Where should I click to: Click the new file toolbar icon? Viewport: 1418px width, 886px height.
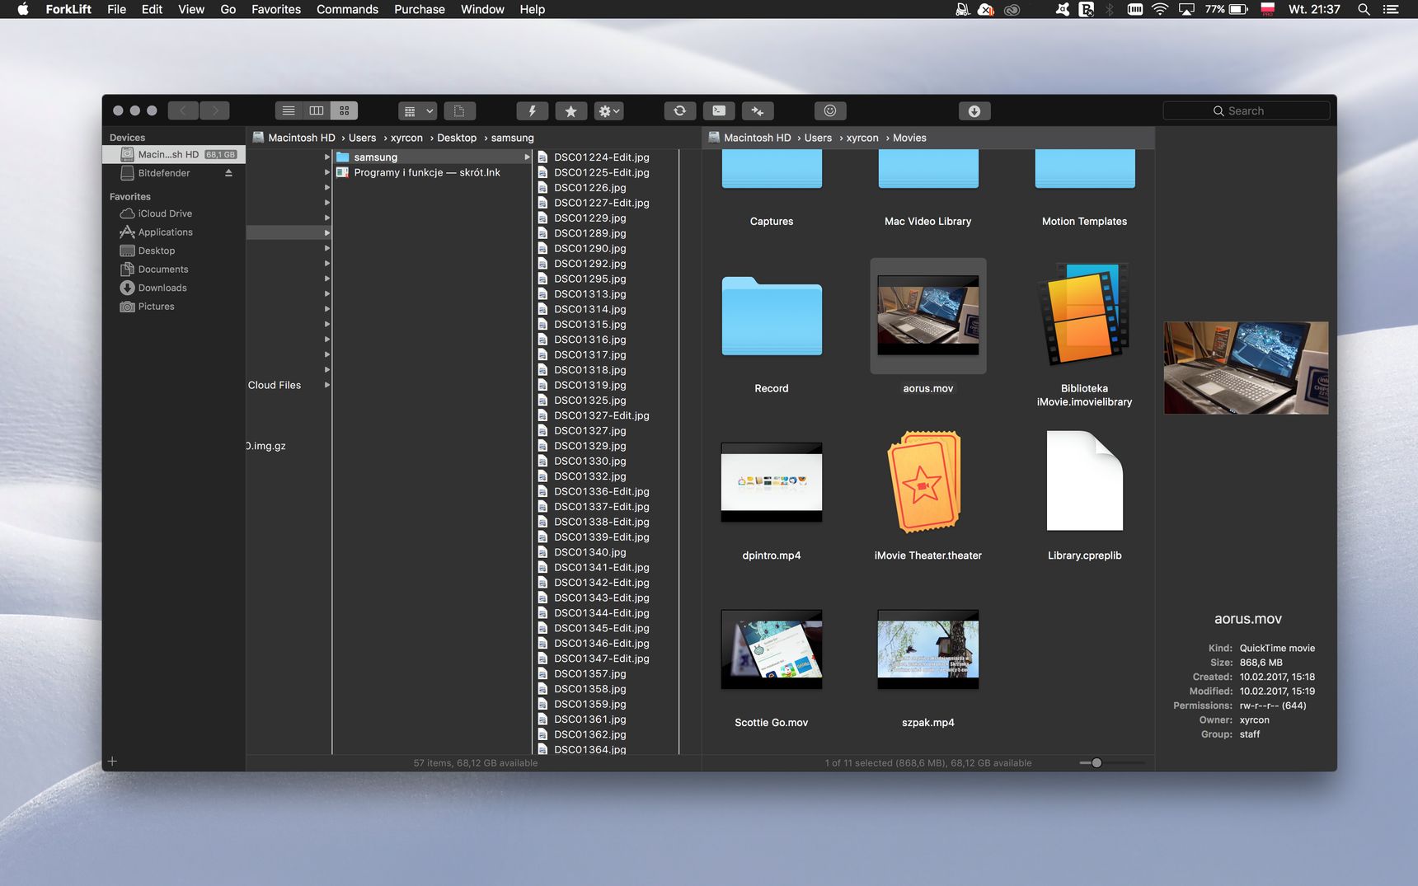click(459, 110)
